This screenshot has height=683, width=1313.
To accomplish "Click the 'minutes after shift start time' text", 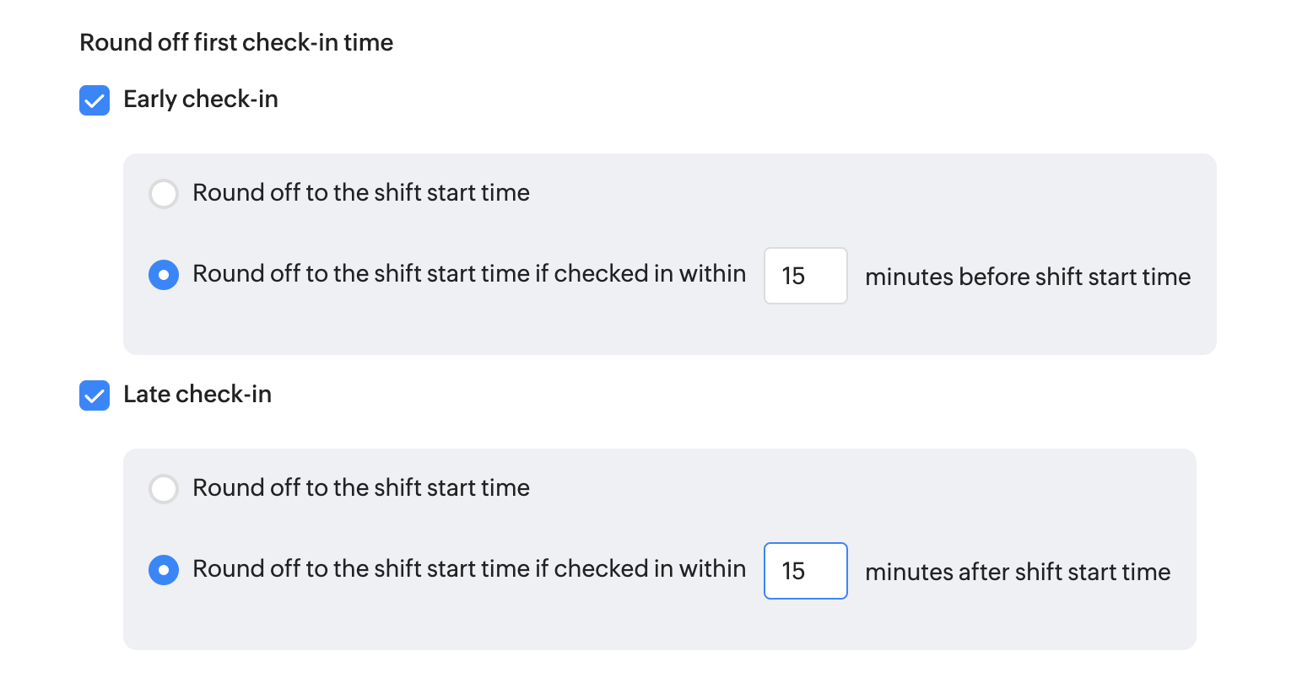I will tap(1018, 572).
